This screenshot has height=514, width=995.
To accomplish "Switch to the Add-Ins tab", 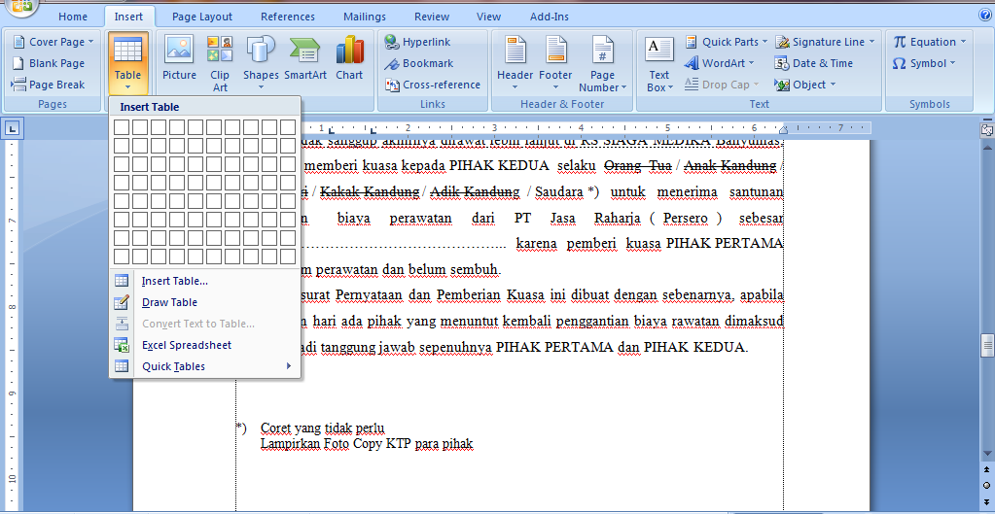I will point(549,17).
